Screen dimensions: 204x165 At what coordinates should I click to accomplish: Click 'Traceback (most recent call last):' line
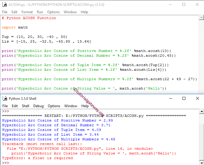pyautogui.click(x=42, y=144)
